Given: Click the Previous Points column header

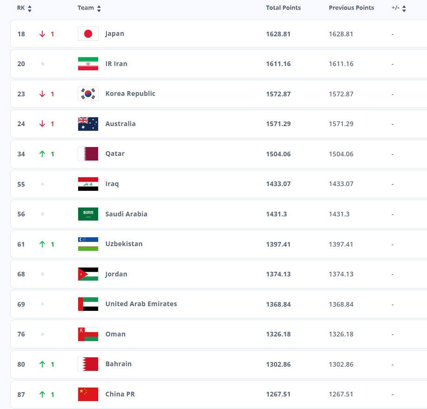Looking at the screenshot, I should pos(351,7).
